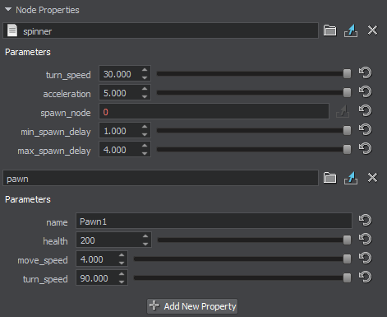Decrease max_spawn_delay with down arrow

[x=145, y=153]
